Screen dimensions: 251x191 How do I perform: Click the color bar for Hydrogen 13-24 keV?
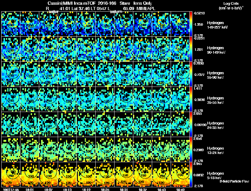pos(191,150)
